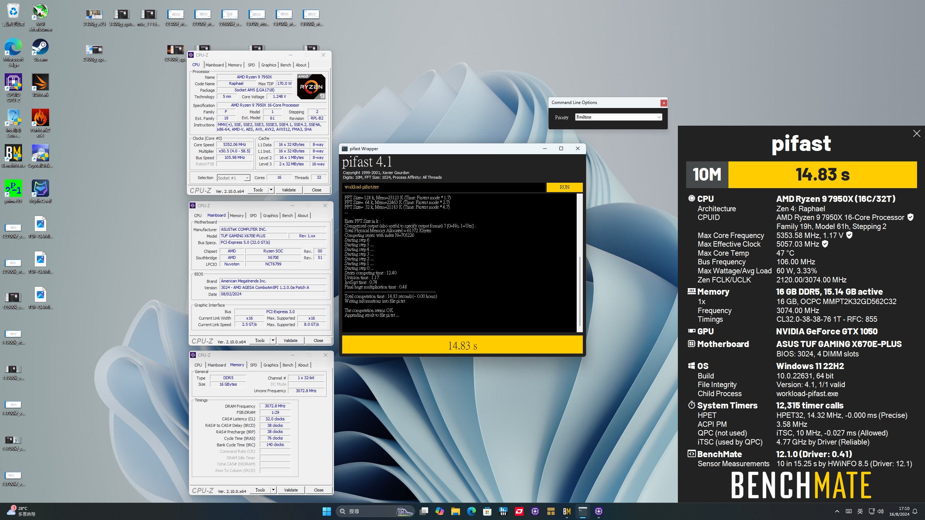This screenshot has height=520, width=925.
Task: Open the notification bell in system tray
Action: coord(915,511)
